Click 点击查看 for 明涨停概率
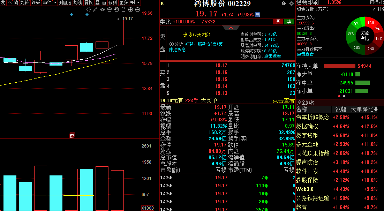 272,56
